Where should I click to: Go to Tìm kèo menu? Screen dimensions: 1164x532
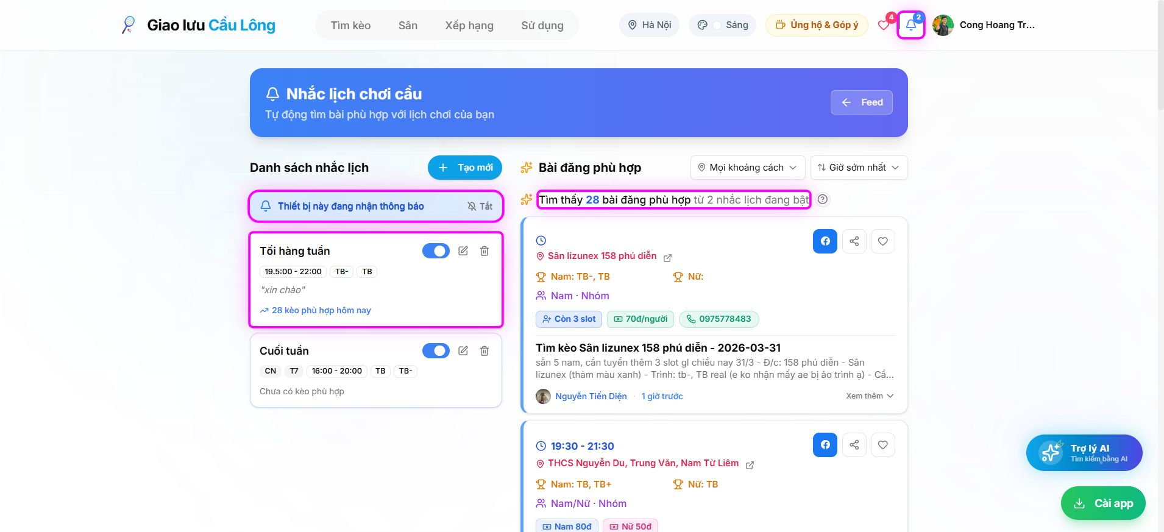350,26
